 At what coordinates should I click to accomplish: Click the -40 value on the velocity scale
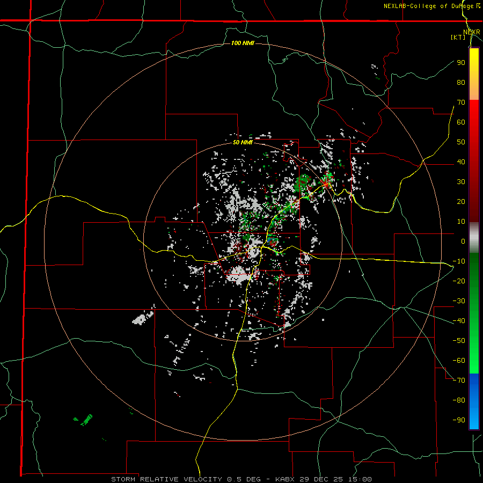pos(459,321)
